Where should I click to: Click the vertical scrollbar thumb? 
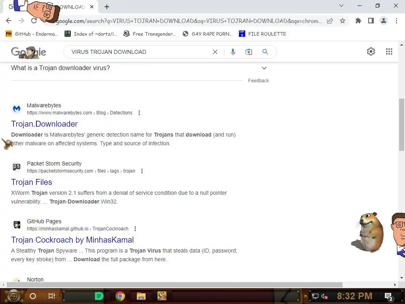pos(401,124)
